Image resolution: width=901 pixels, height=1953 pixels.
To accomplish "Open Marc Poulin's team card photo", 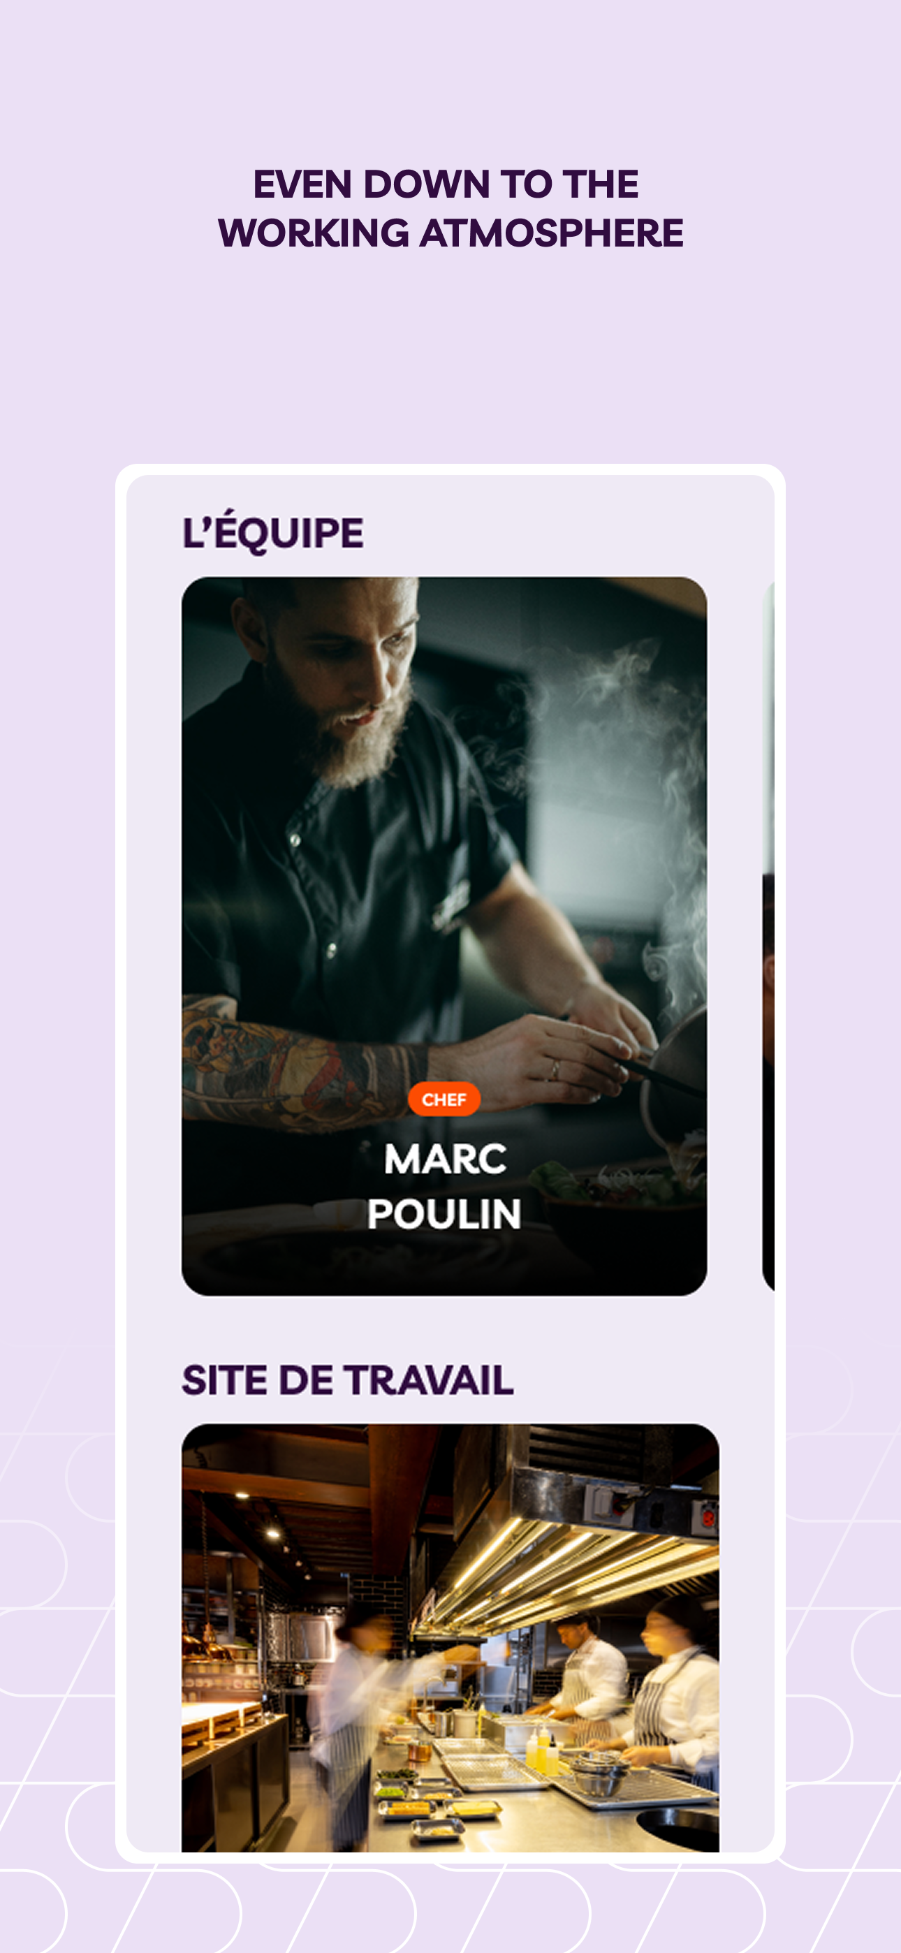I will pos(444,935).
